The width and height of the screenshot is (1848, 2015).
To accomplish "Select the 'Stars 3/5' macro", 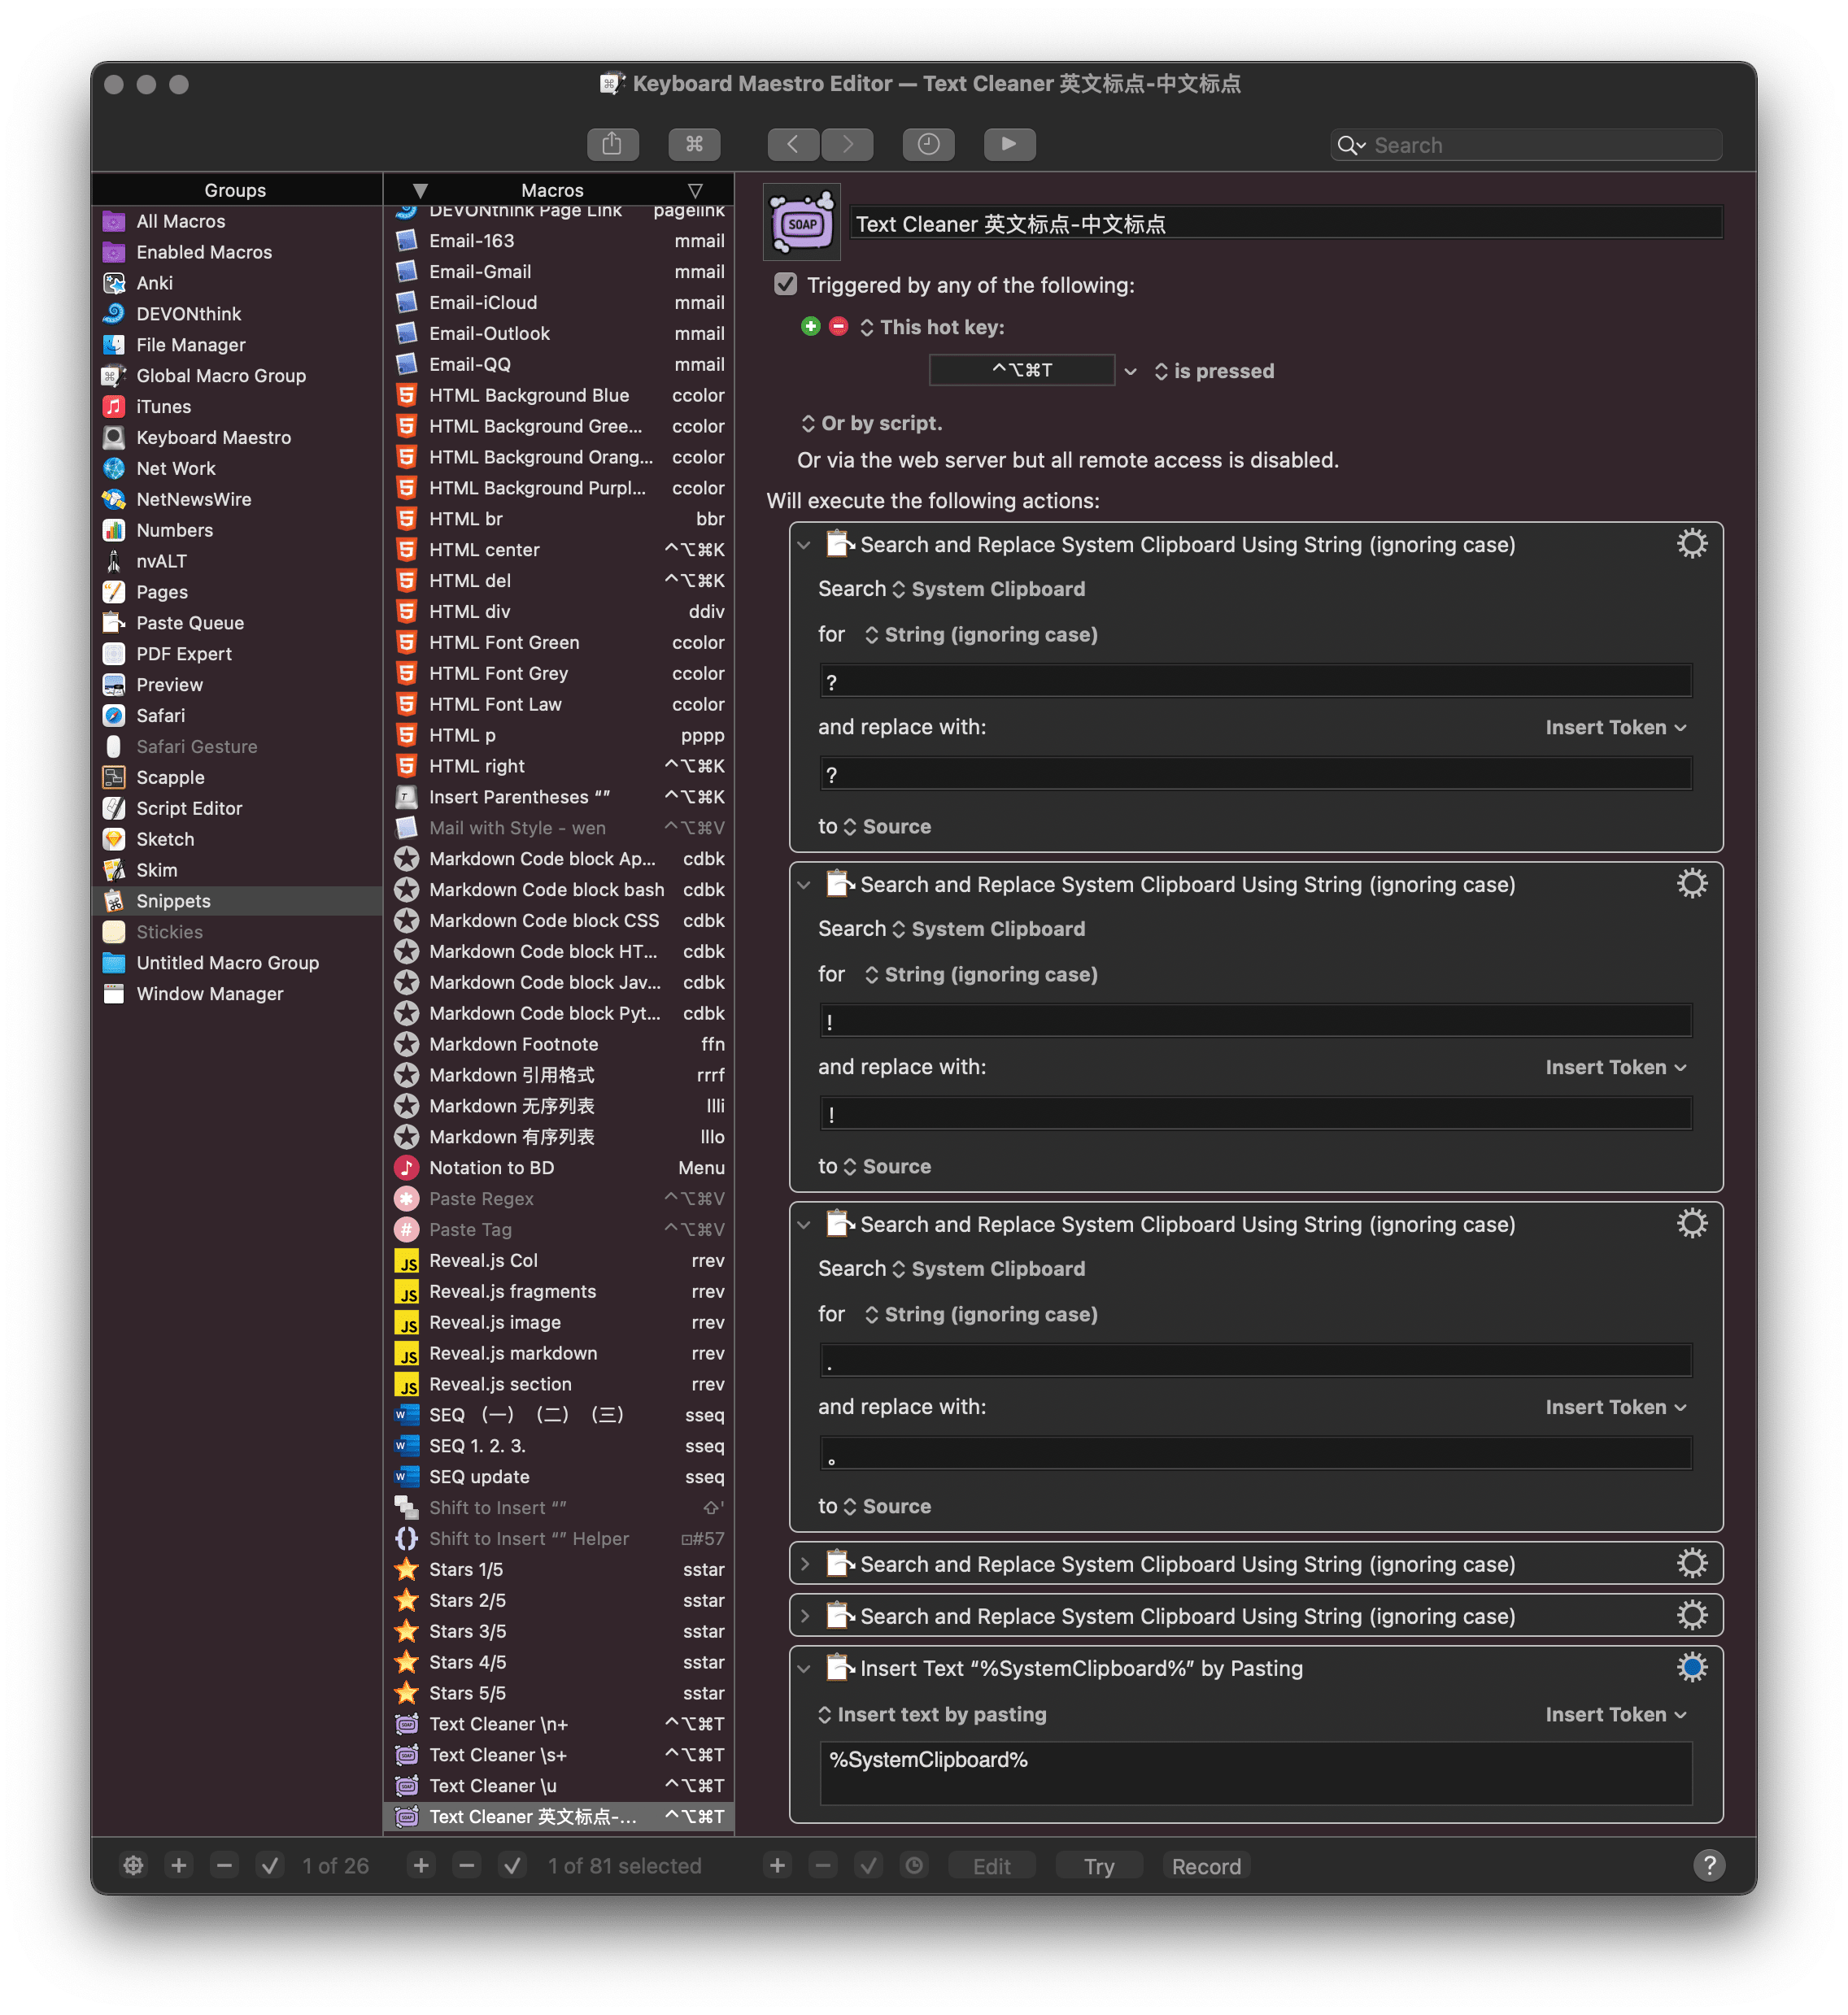I will point(559,1631).
